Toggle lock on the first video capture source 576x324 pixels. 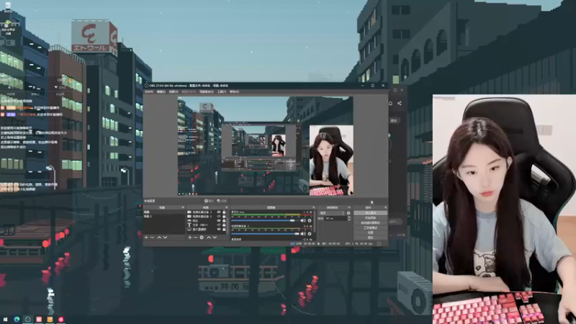224,212
